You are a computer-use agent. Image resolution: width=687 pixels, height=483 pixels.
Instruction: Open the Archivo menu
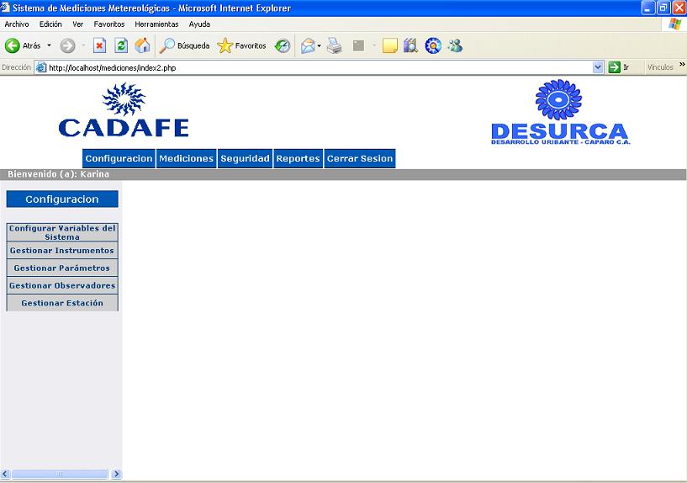click(x=17, y=24)
